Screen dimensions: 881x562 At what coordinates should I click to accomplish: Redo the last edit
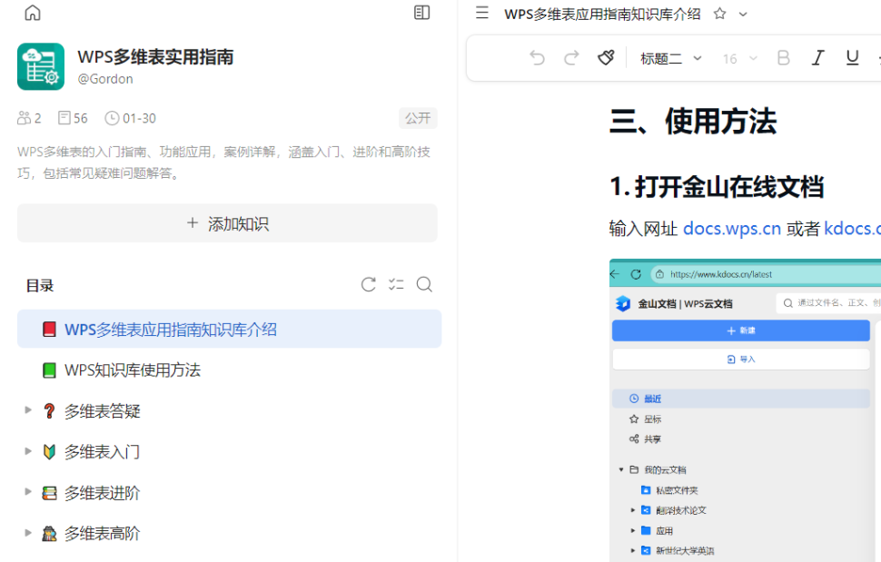[571, 58]
